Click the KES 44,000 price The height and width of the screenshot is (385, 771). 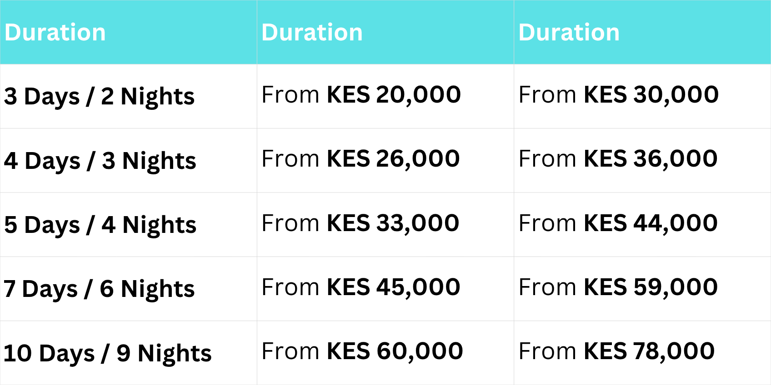pos(651,223)
